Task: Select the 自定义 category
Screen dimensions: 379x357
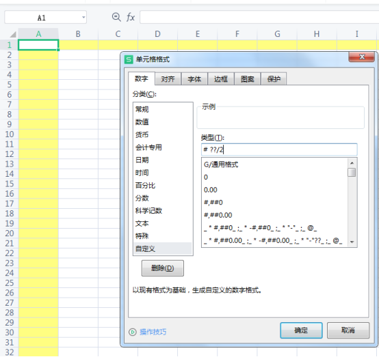Action: 163,248
